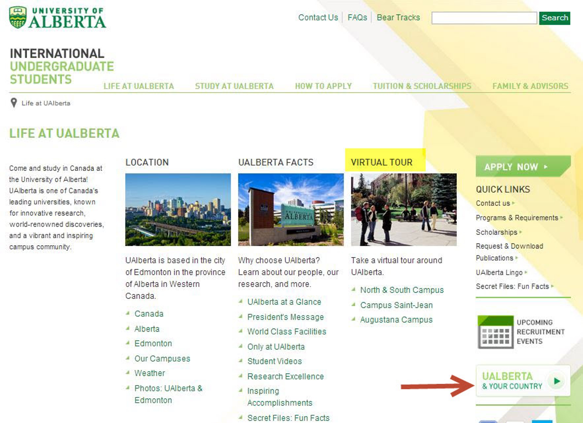583x423 pixels.
Task: Open the Edmonton link under Location
Action: (x=153, y=343)
